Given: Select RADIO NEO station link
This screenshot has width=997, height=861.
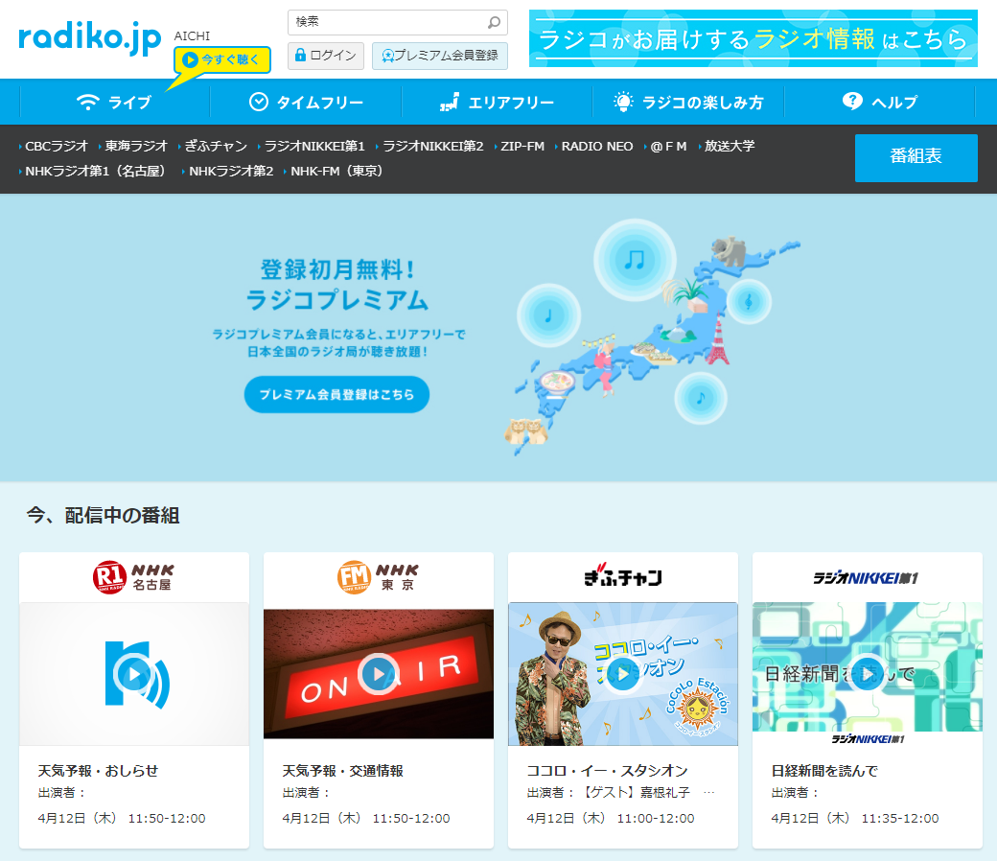Looking at the screenshot, I should pyautogui.click(x=597, y=147).
